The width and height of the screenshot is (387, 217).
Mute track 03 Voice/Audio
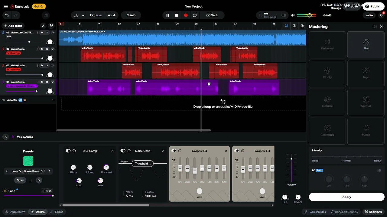[42, 65]
